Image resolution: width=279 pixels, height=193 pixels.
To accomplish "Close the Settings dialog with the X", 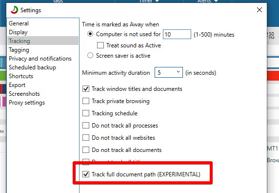I will (259, 10).
